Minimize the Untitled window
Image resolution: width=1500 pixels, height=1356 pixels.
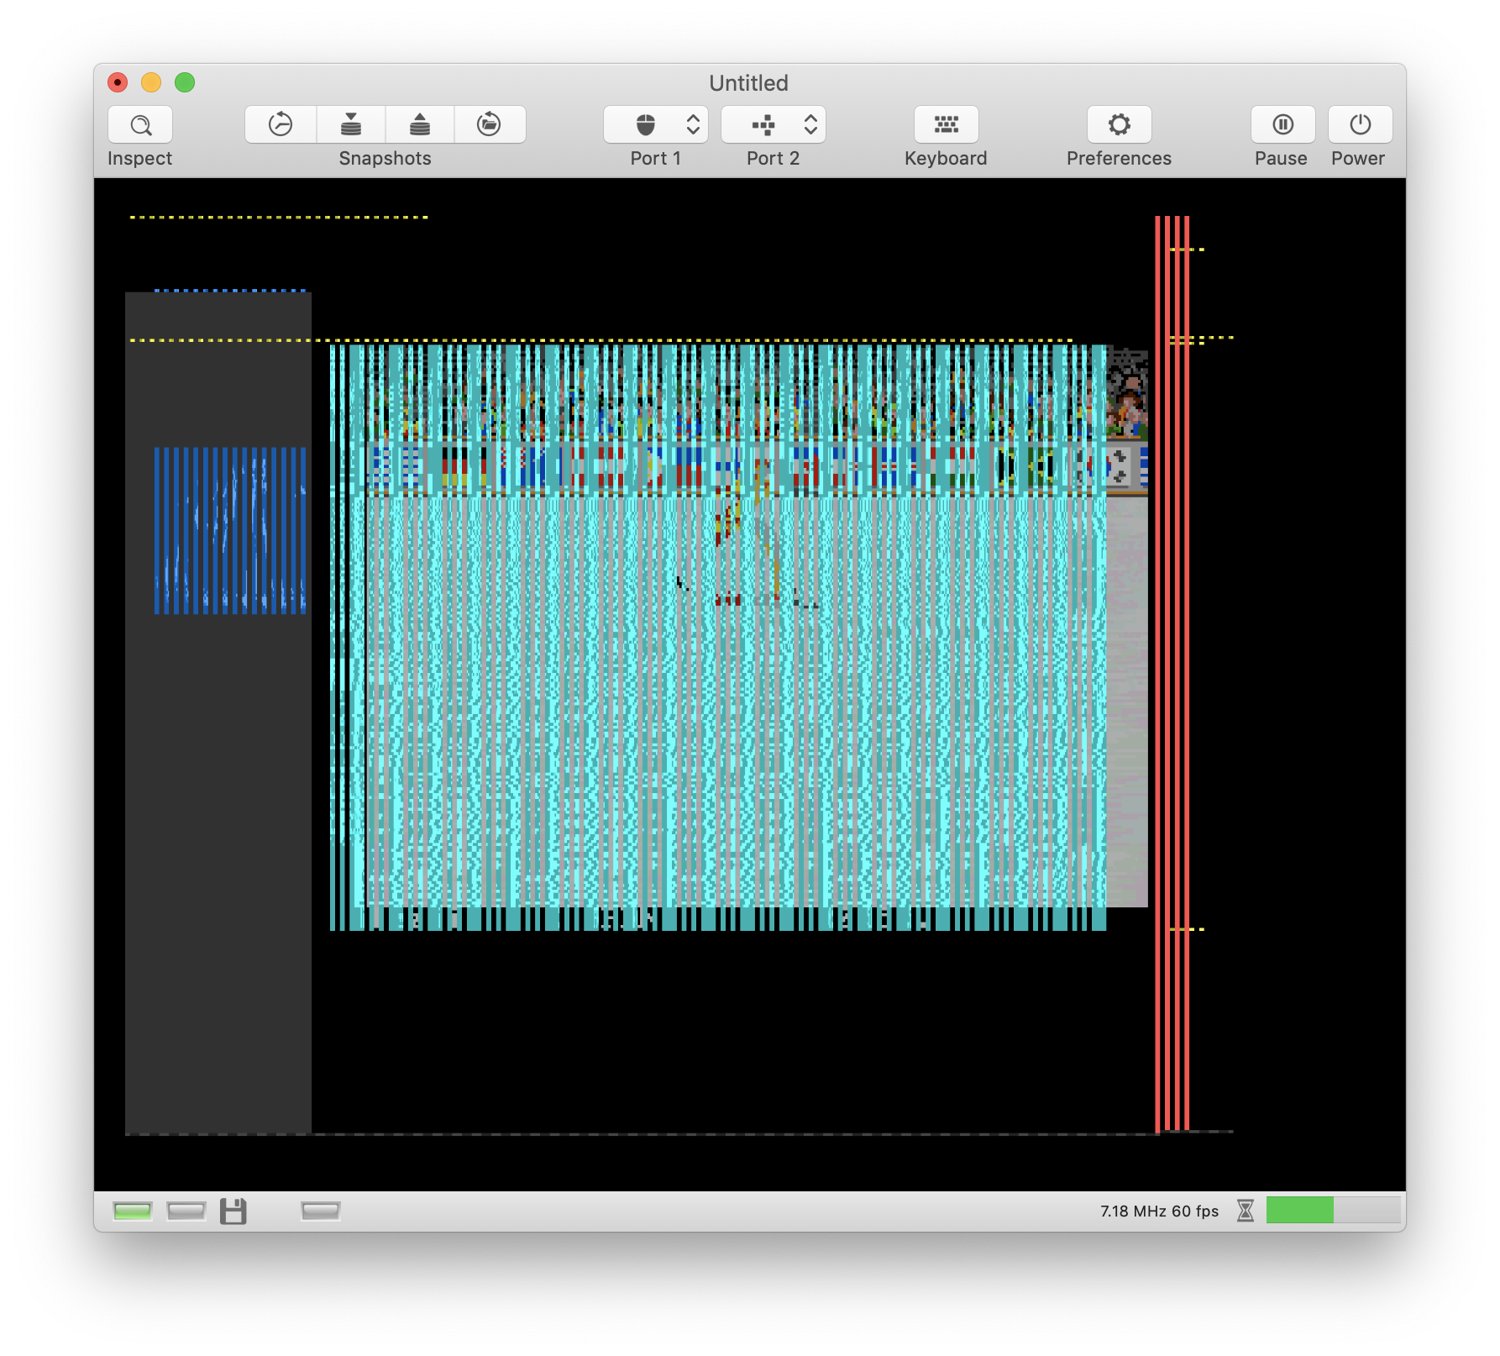point(151,82)
